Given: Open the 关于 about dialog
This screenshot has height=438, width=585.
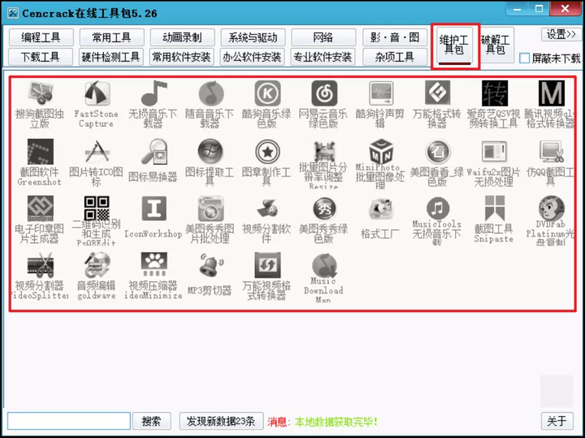Looking at the screenshot, I should pos(557,421).
